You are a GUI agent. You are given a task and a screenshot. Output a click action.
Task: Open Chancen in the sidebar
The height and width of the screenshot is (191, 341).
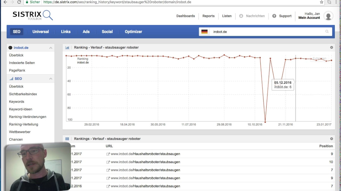tap(16, 140)
